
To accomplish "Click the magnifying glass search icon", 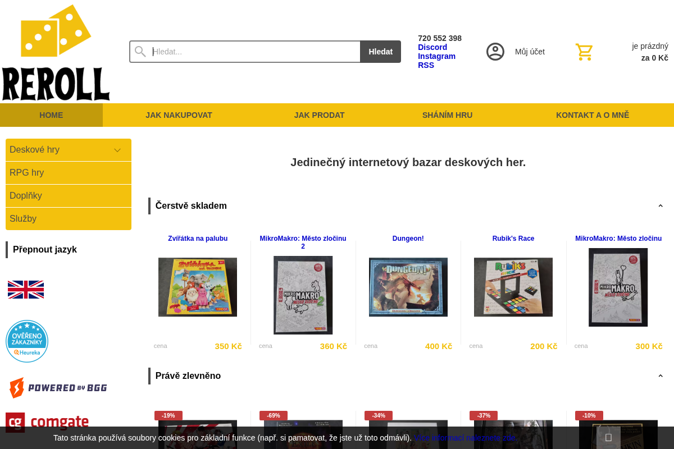I will pyautogui.click(x=140, y=52).
